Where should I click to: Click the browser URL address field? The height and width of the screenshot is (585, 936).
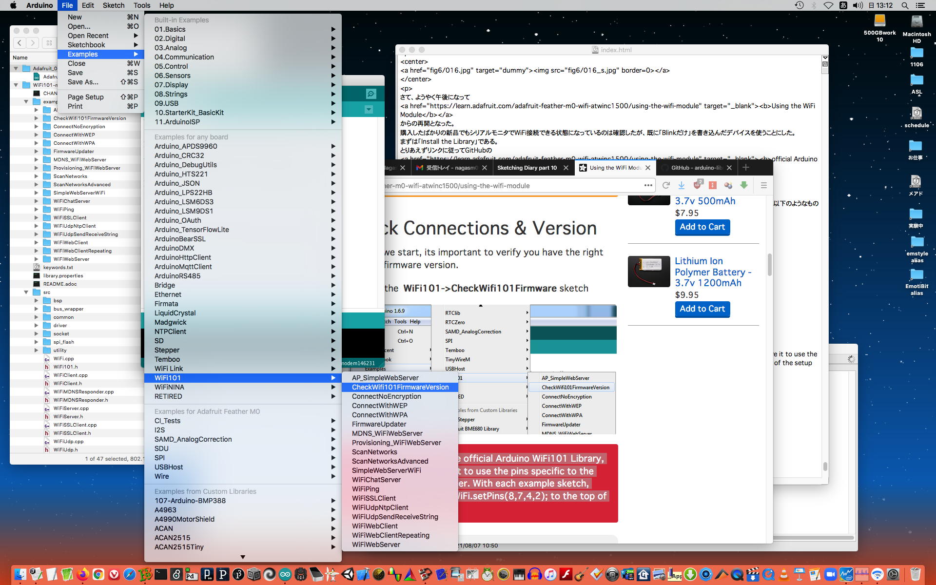pos(512,186)
